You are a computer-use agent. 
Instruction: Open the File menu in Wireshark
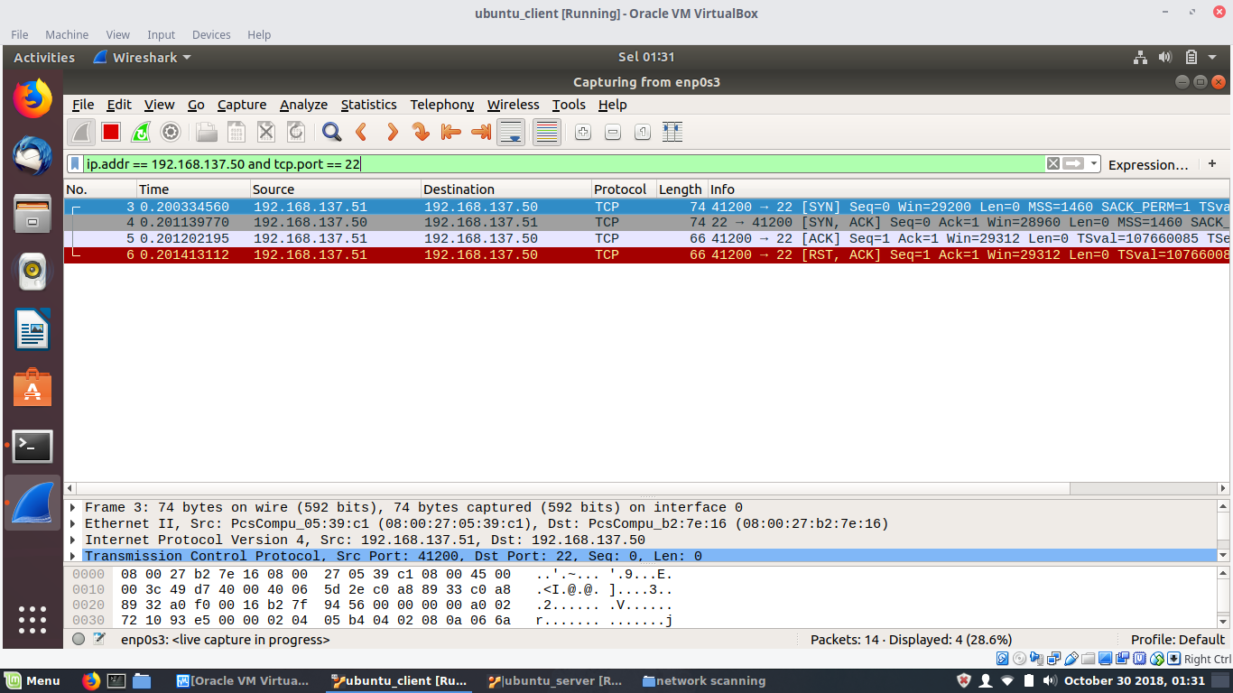point(83,105)
